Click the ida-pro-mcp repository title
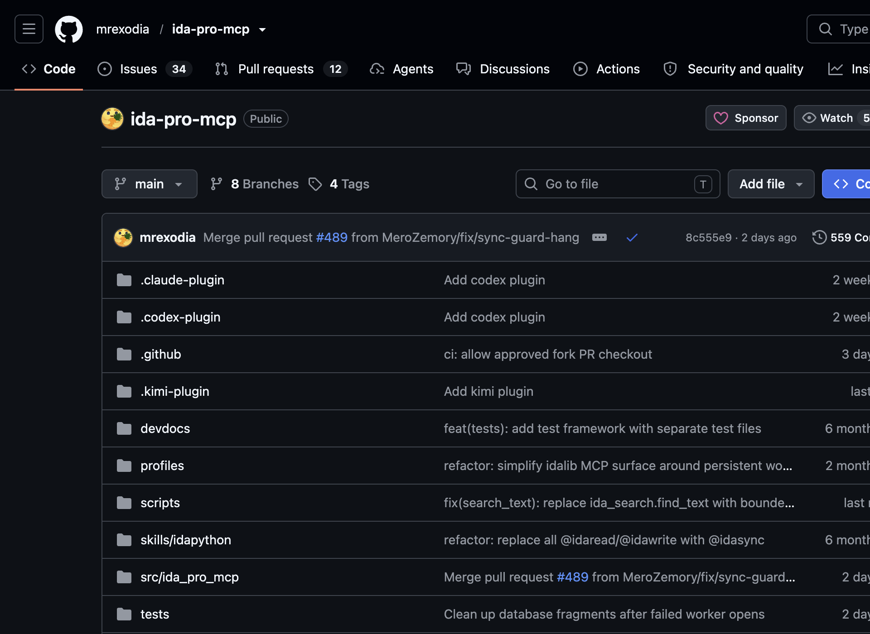Image resolution: width=870 pixels, height=634 pixels. coord(184,119)
